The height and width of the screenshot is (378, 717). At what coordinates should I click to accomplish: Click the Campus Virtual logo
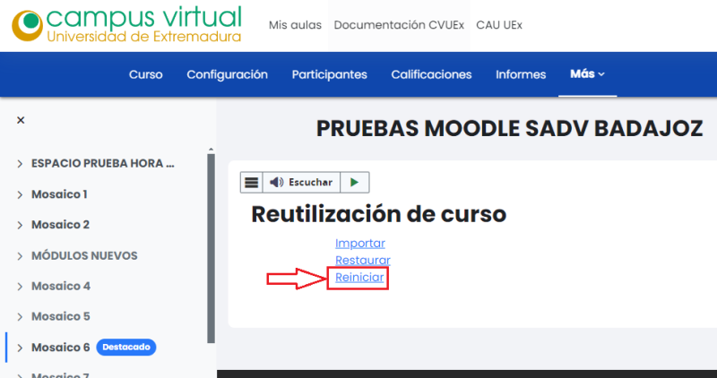(126, 25)
